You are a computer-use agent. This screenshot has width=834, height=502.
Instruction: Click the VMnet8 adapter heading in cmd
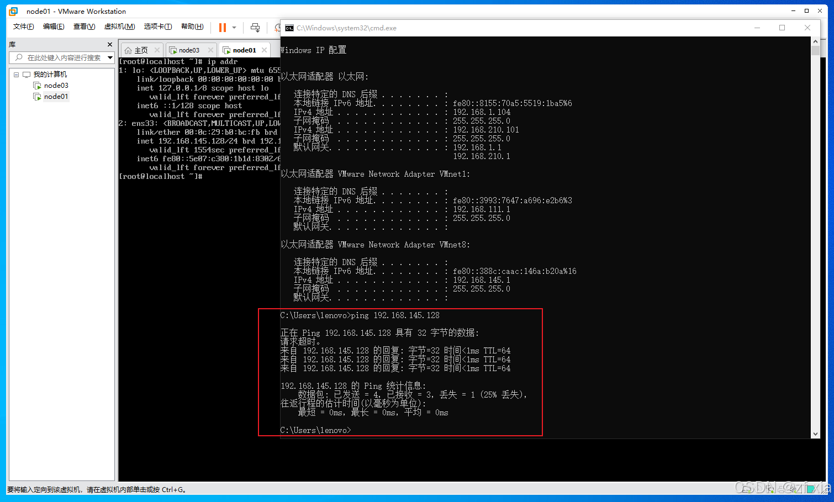(376, 245)
